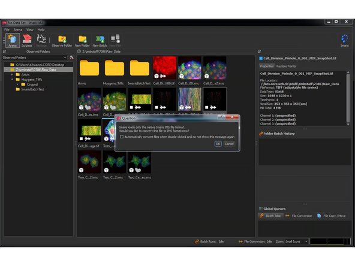This screenshot has height=266, width=355.
Task: Click the Folder Batch History heading
Action: tap(279, 134)
